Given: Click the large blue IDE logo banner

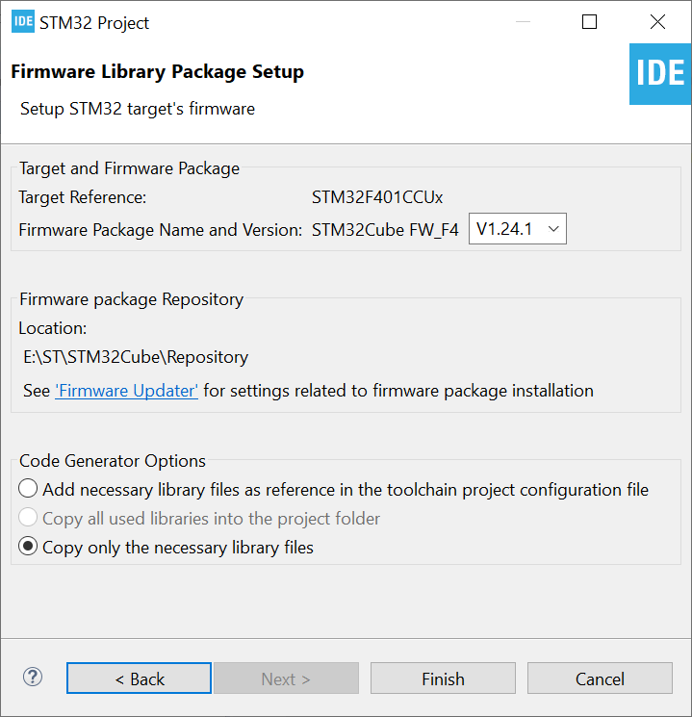Looking at the screenshot, I should pos(660,73).
